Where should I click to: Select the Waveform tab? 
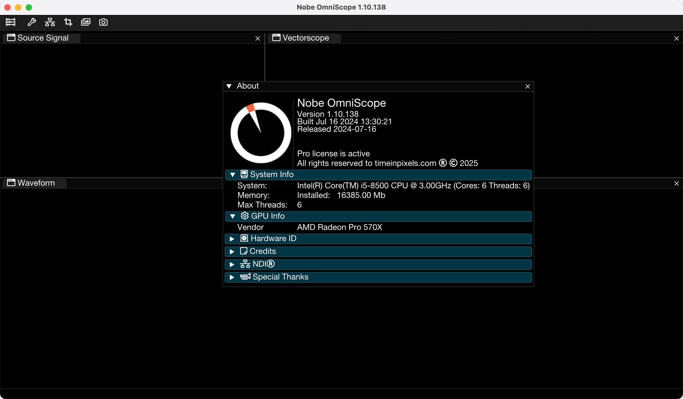(x=35, y=183)
